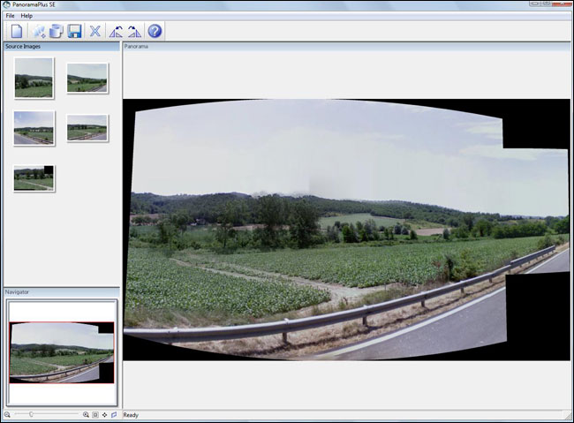574x423 pixels.
Task: Click the stitch panorama icon
Action: click(x=56, y=31)
